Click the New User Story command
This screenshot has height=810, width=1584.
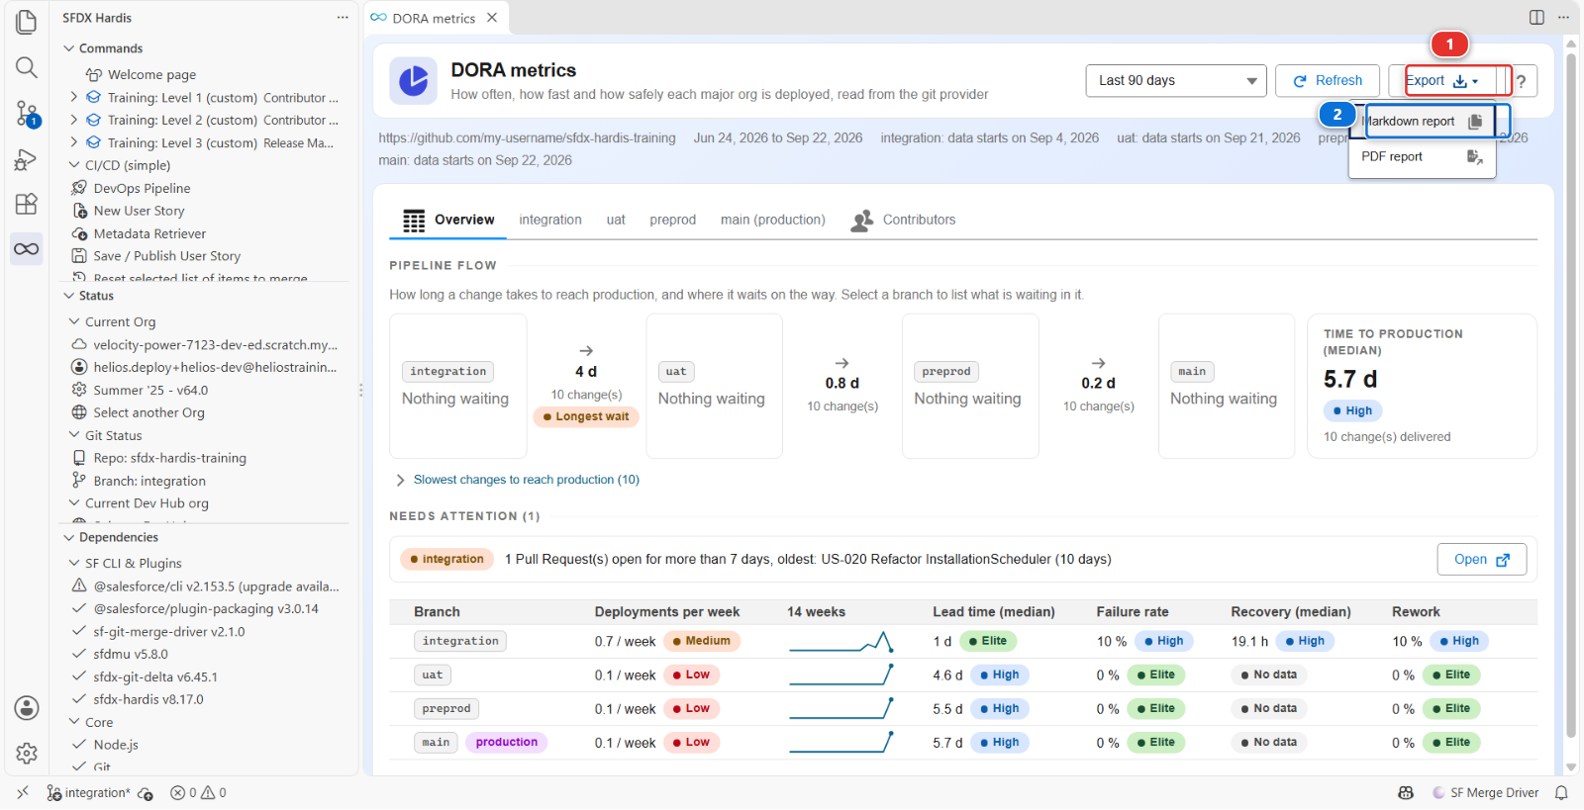pyautogui.click(x=139, y=211)
